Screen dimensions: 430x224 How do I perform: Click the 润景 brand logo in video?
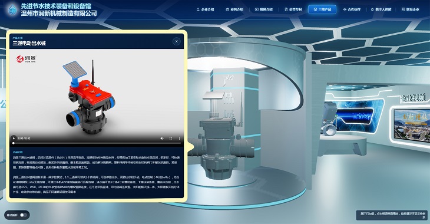26,59
